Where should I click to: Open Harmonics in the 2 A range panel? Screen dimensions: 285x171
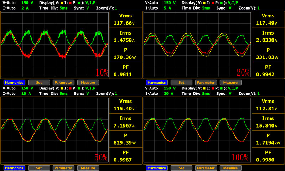click(x=14, y=83)
